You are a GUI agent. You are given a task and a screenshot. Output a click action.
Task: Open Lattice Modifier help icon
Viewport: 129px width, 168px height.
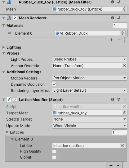pos(113,99)
